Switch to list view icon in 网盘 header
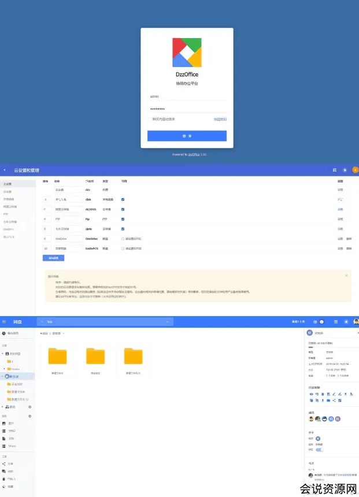This screenshot has height=497, width=359. coord(335,322)
